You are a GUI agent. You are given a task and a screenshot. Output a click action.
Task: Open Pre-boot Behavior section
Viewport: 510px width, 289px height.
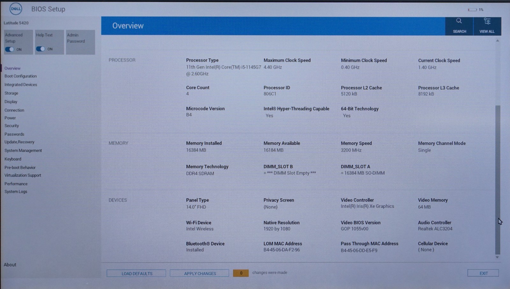coord(20,168)
